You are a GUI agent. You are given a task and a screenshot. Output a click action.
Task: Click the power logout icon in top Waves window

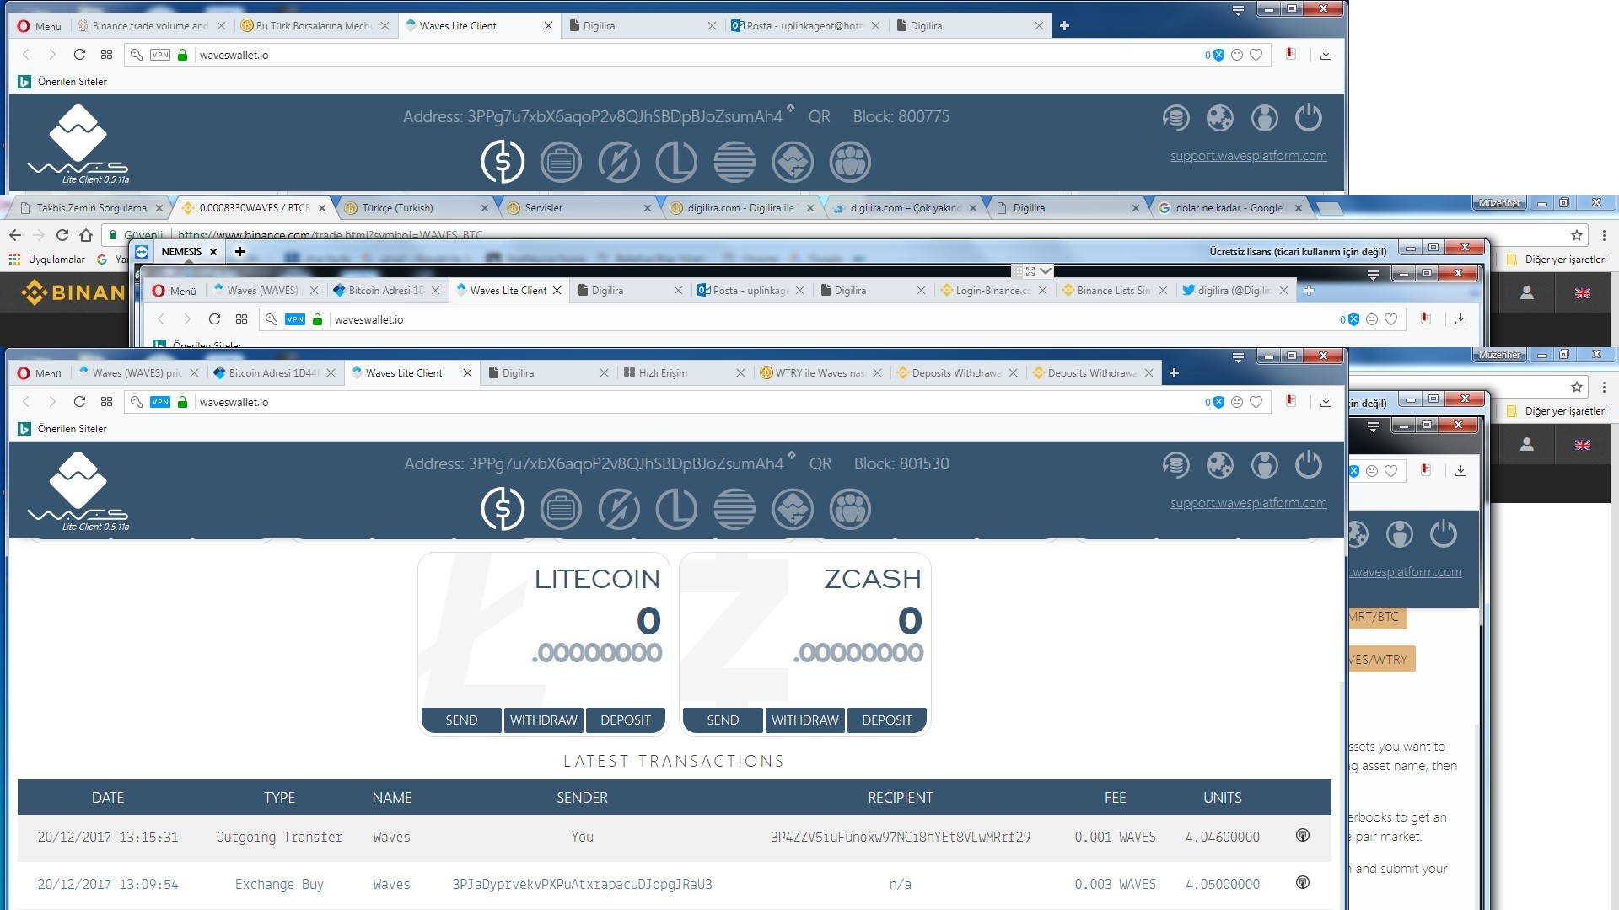[1309, 118]
